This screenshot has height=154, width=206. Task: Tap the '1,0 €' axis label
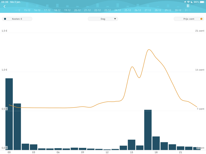coord(4,70)
